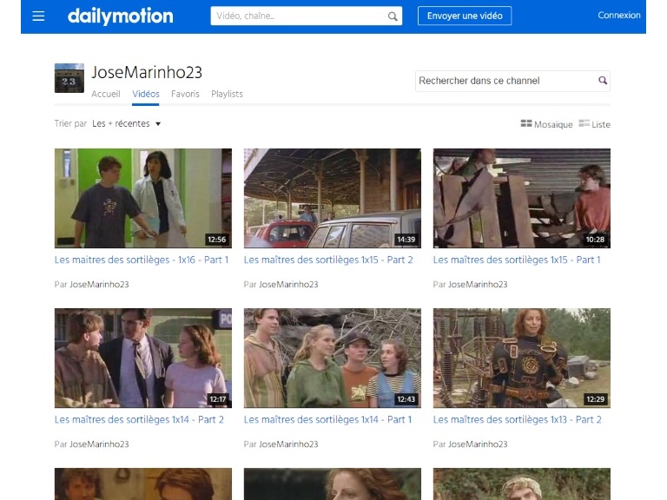The height and width of the screenshot is (500, 667).
Task: Click the 12:29 duration badge
Action: [x=595, y=399]
